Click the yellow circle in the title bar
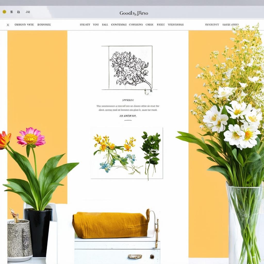 point(4,12)
